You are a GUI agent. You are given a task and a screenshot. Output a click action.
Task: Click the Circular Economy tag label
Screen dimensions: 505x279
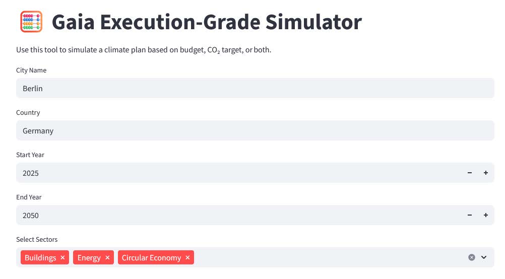tap(151, 258)
